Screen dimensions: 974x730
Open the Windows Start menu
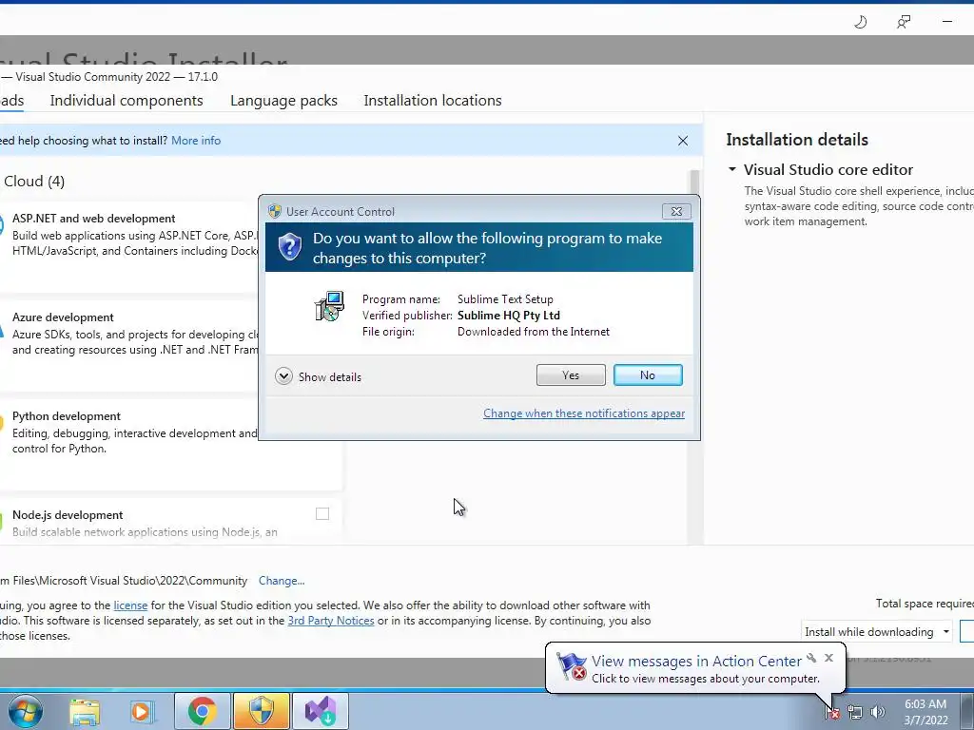pyautogui.click(x=26, y=711)
